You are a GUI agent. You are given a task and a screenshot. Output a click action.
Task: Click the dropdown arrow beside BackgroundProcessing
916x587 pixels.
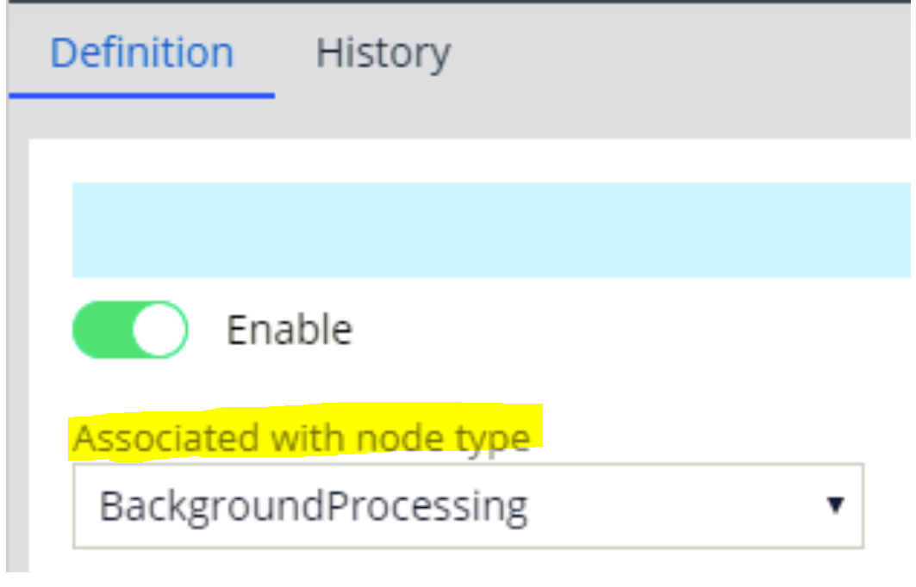click(x=833, y=507)
